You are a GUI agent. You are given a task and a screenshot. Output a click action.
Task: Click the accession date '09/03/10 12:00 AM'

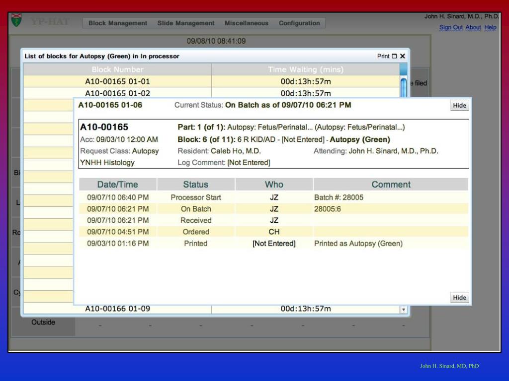[x=127, y=139]
